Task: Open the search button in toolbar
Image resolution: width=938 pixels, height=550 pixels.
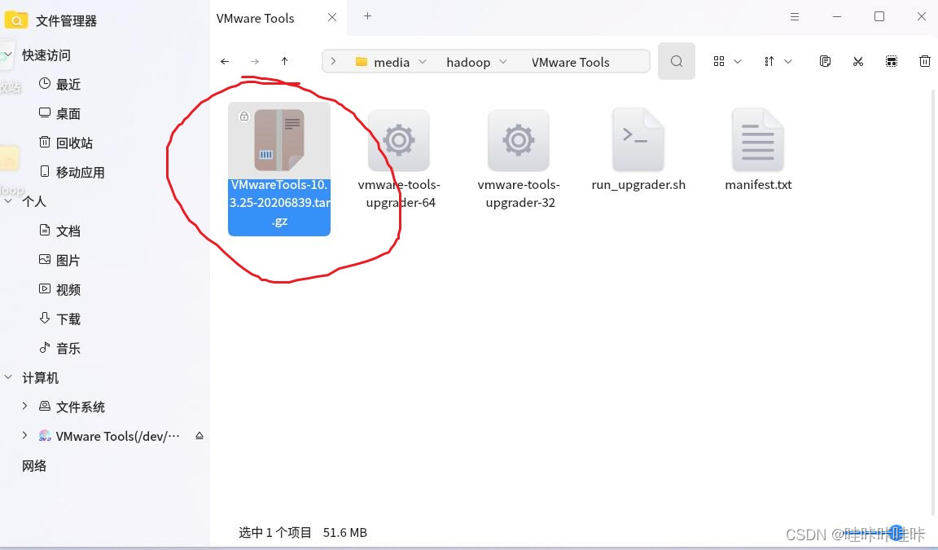Action: click(677, 61)
